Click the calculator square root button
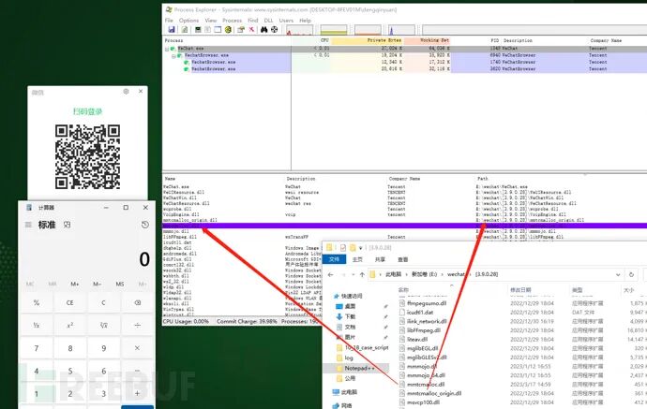The image size is (647, 409). (103, 325)
